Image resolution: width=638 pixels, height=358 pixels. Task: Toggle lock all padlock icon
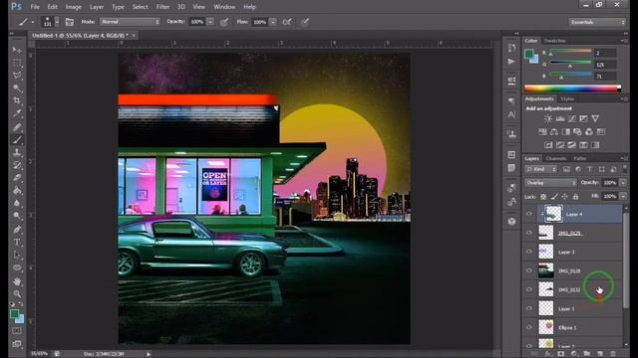click(575, 197)
